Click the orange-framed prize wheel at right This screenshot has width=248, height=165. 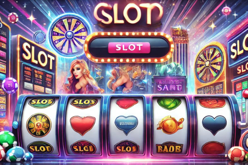(x=209, y=65)
